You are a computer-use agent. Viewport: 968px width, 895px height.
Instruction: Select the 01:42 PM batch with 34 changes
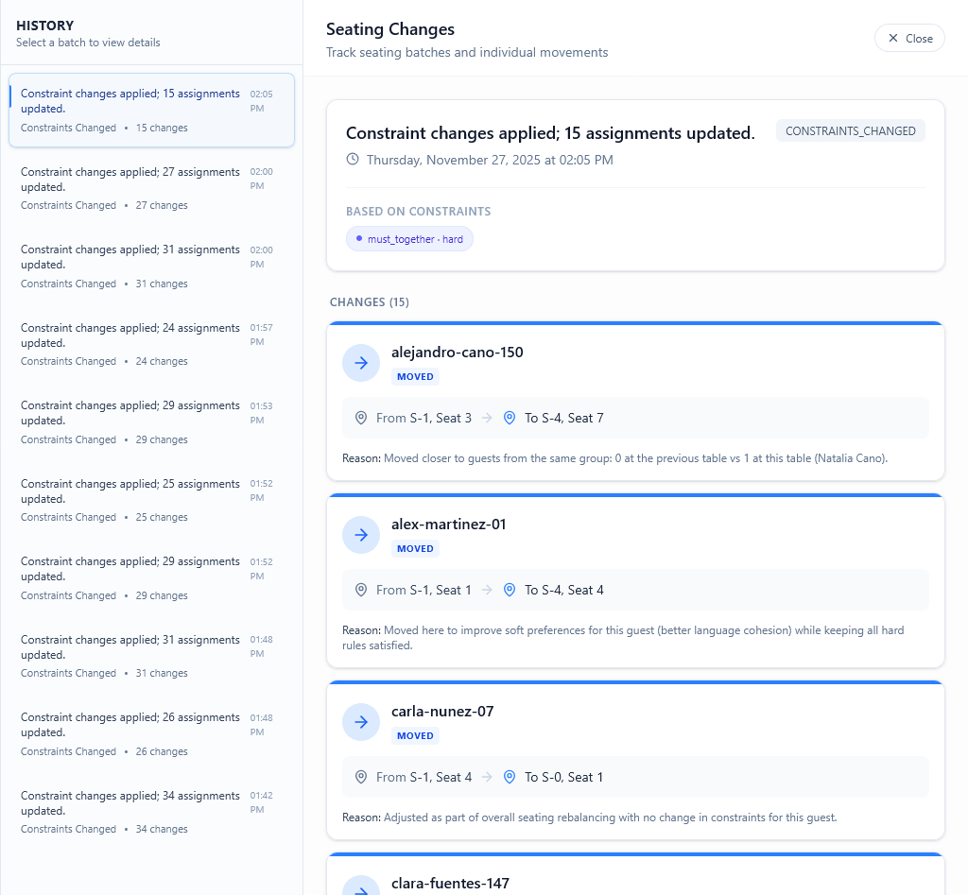pyautogui.click(x=151, y=812)
